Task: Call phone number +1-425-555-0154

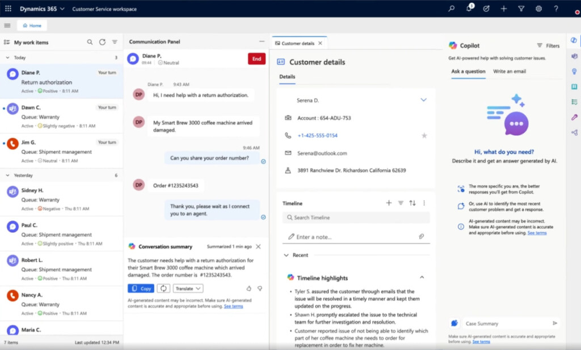Action: point(318,135)
